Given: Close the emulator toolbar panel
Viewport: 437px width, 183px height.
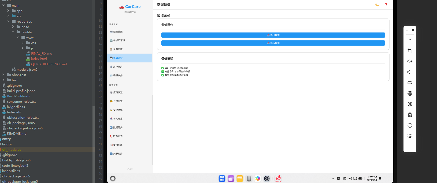Looking at the screenshot, I should [x=413, y=30].
